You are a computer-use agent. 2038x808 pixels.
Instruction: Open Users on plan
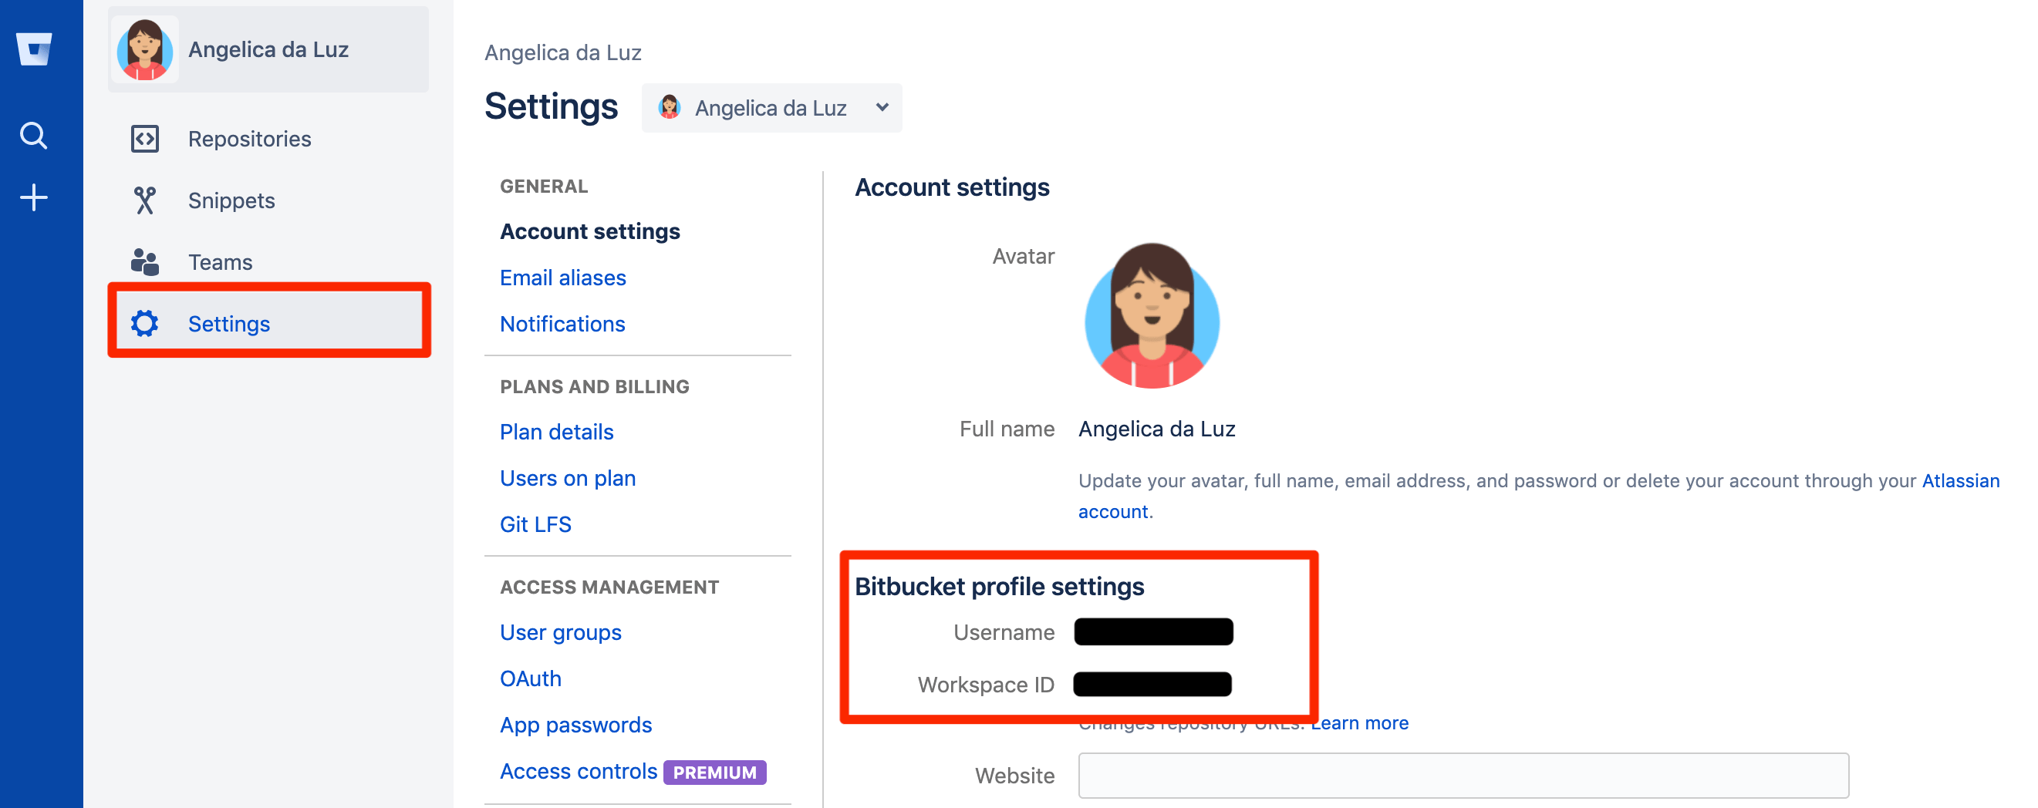pyautogui.click(x=567, y=477)
